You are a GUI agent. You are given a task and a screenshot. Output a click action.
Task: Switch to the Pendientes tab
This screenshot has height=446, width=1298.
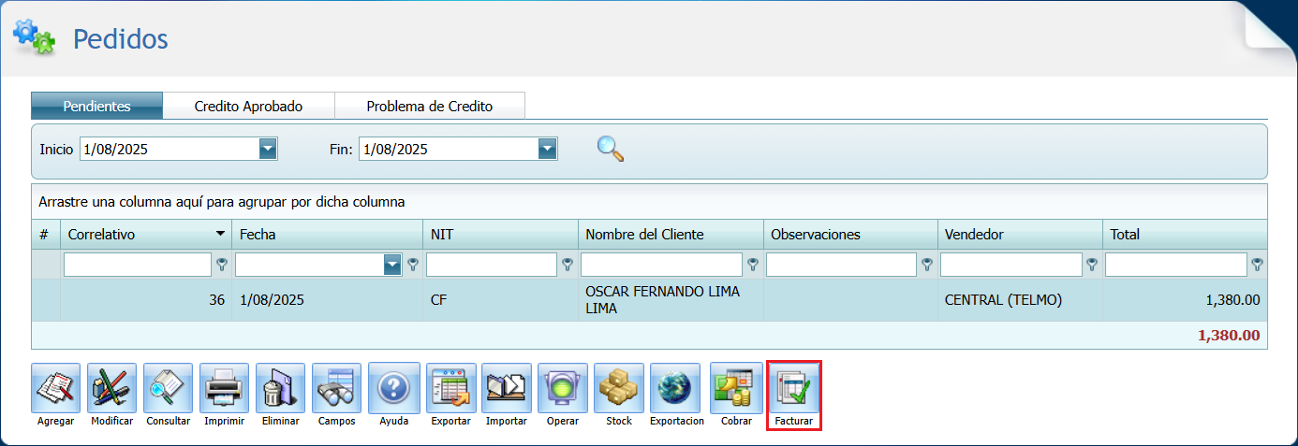tap(97, 106)
